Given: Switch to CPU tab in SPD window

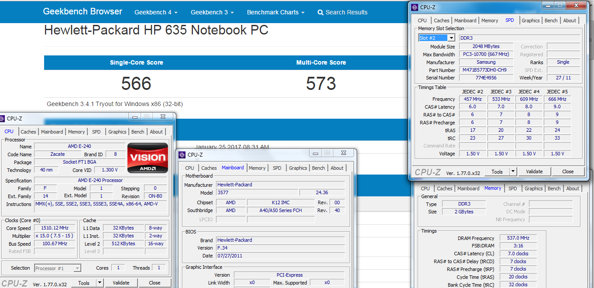Looking at the screenshot, I should (x=422, y=21).
